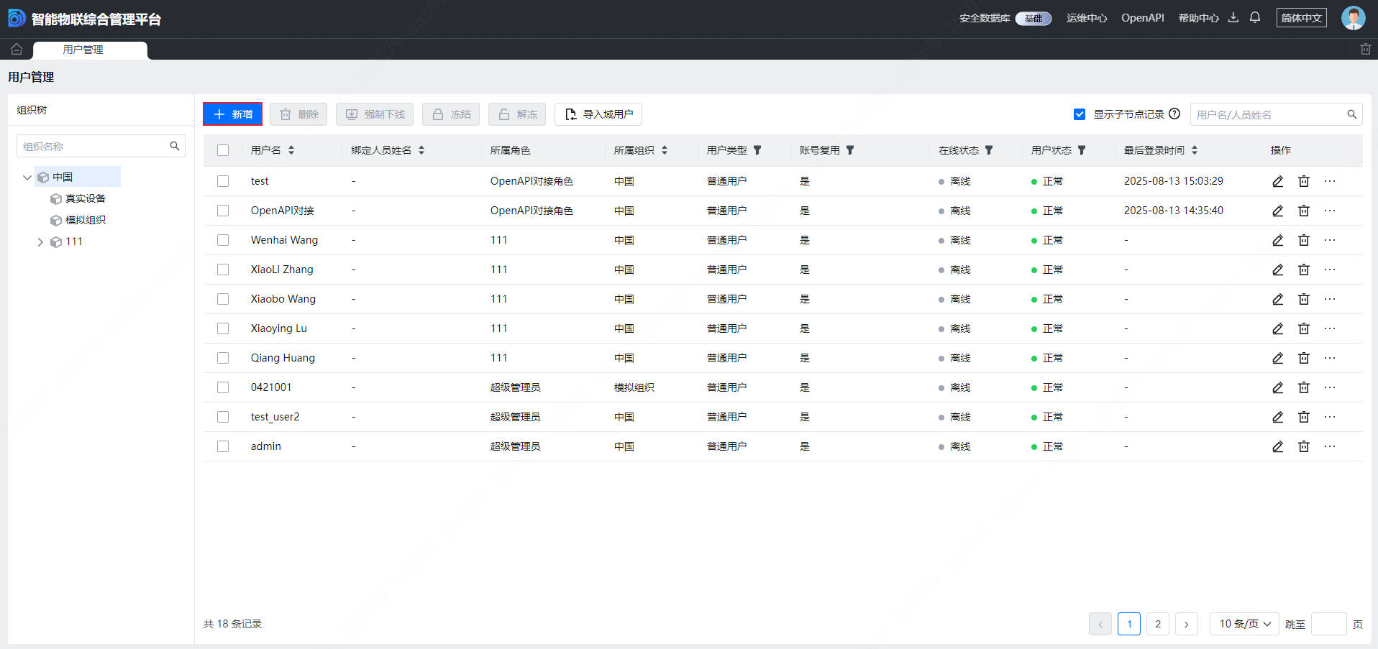Screen dimensions: 1378x649
Task: Click the 导入域用户 button
Action: [598, 114]
